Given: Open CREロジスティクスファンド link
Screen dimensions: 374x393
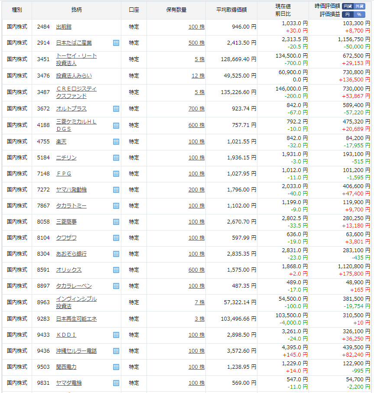Looking at the screenshot, I should click(x=76, y=92).
